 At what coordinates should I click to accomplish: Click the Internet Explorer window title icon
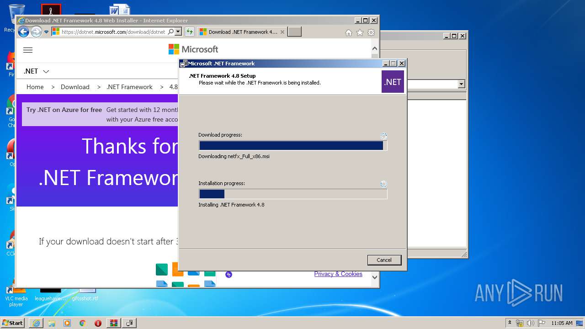(21, 21)
